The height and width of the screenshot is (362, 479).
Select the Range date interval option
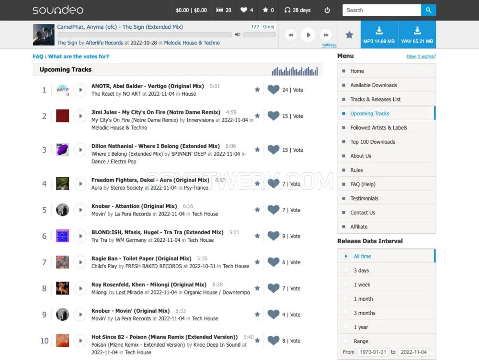point(387,341)
